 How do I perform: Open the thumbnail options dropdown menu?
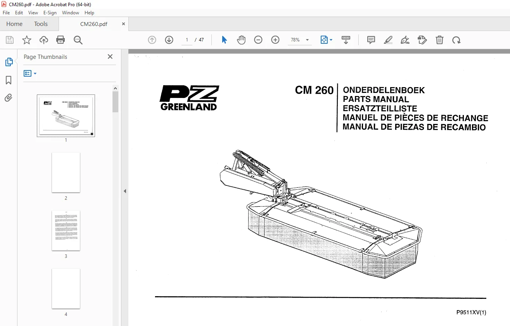[x=30, y=73]
